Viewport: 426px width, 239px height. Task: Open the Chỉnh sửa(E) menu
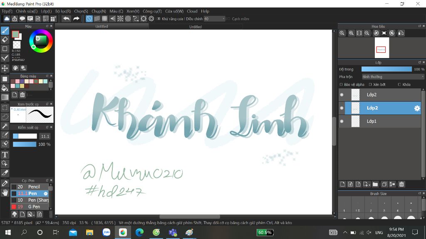click(x=27, y=11)
